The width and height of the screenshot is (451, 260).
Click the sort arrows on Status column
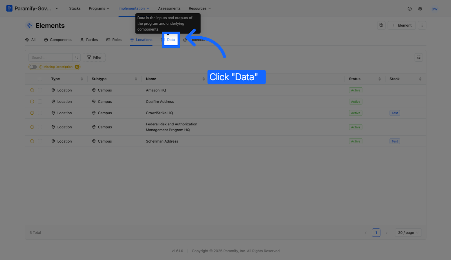[379, 79]
